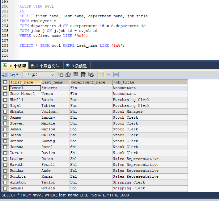Check the row checkbox for Samuel
Viewport: 219px width, 201px height.
coord(5,188)
